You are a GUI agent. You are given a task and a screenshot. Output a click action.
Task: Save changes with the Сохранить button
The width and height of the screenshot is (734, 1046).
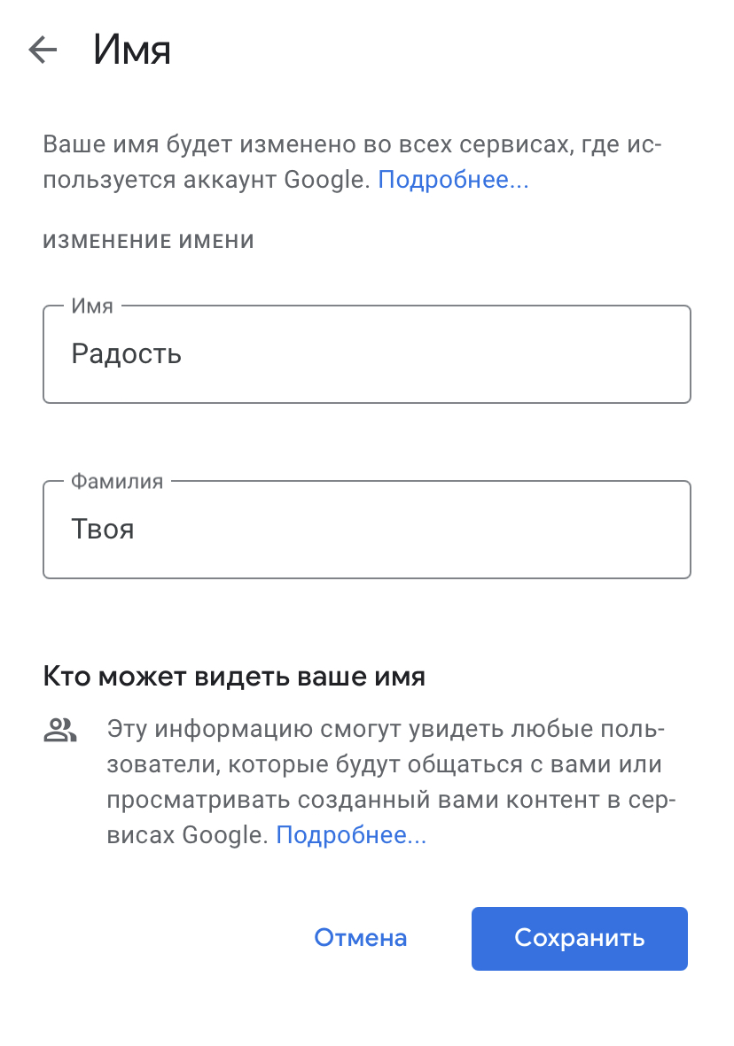click(x=579, y=938)
